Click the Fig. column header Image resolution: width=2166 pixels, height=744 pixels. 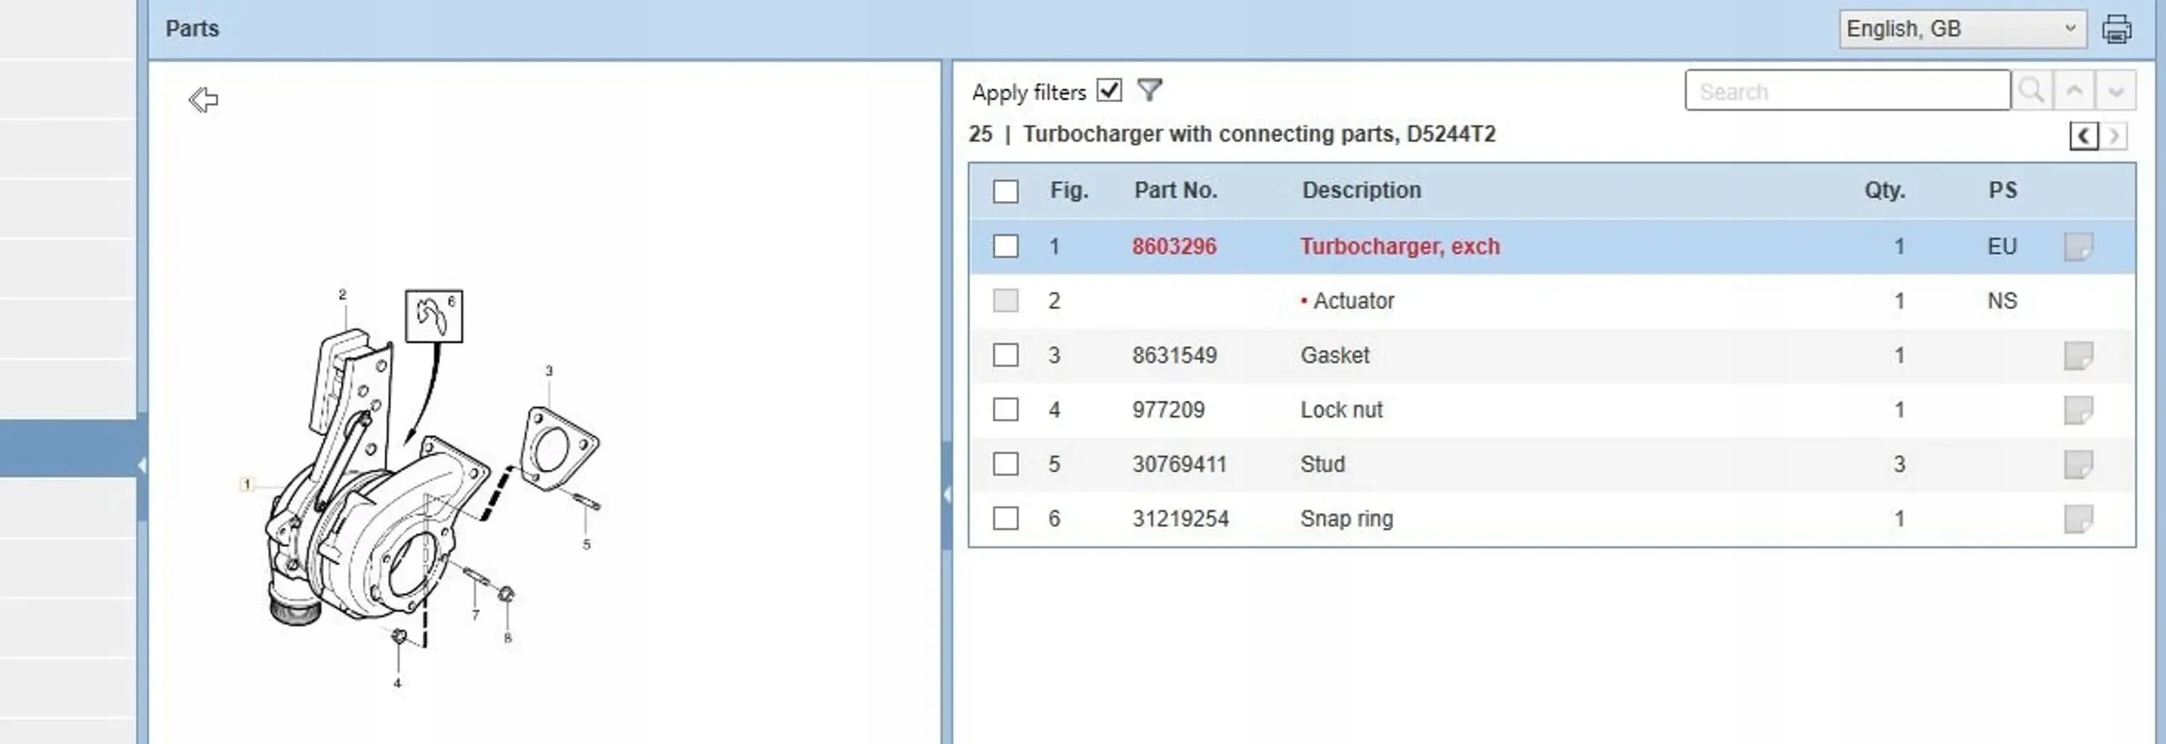click(x=1069, y=191)
